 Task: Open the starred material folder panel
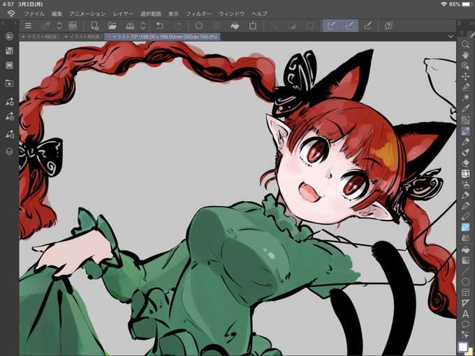click(x=9, y=83)
